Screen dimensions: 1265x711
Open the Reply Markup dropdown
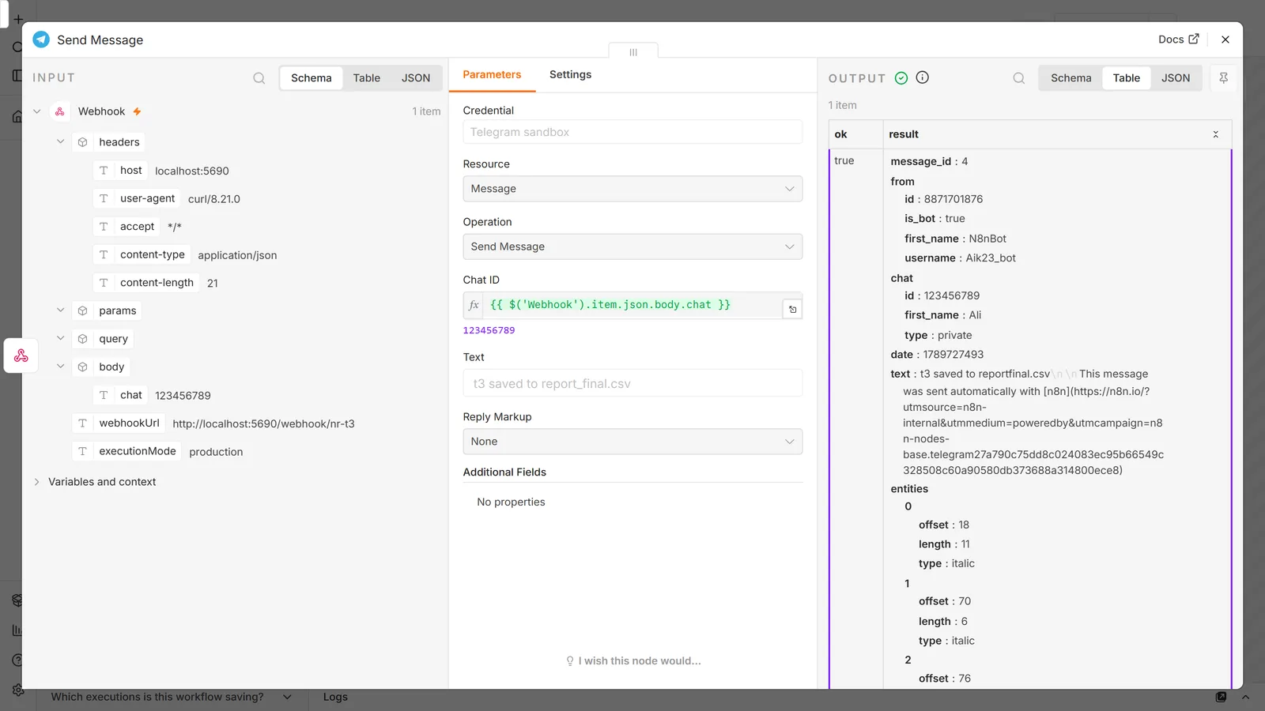coord(632,442)
